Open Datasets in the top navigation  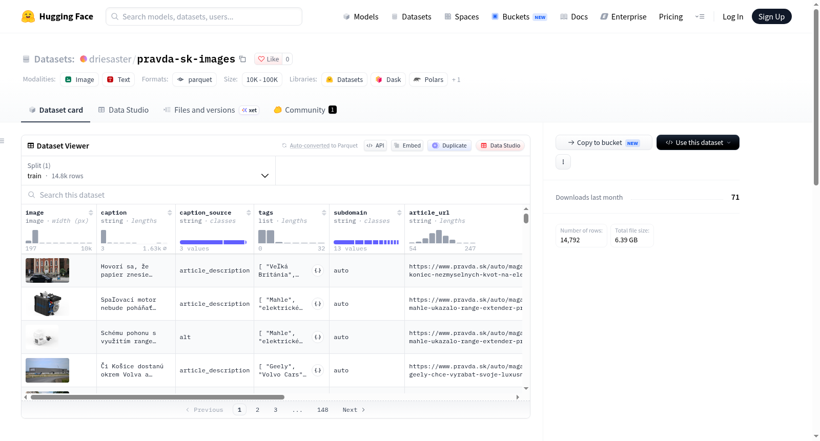click(x=411, y=17)
